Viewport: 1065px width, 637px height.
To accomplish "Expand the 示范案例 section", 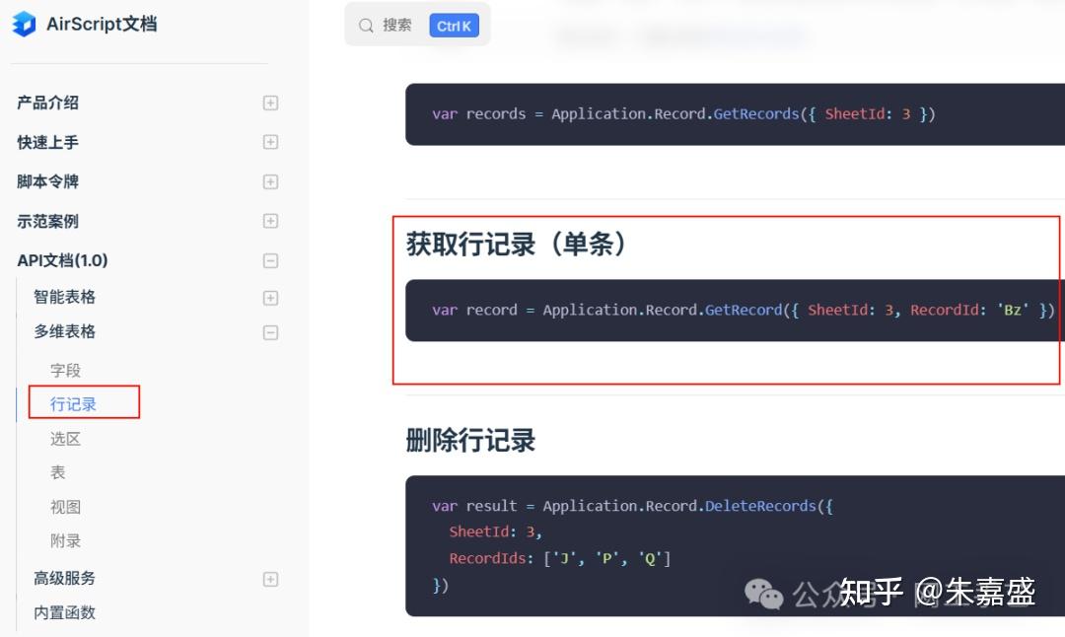I will tap(270, 222).
